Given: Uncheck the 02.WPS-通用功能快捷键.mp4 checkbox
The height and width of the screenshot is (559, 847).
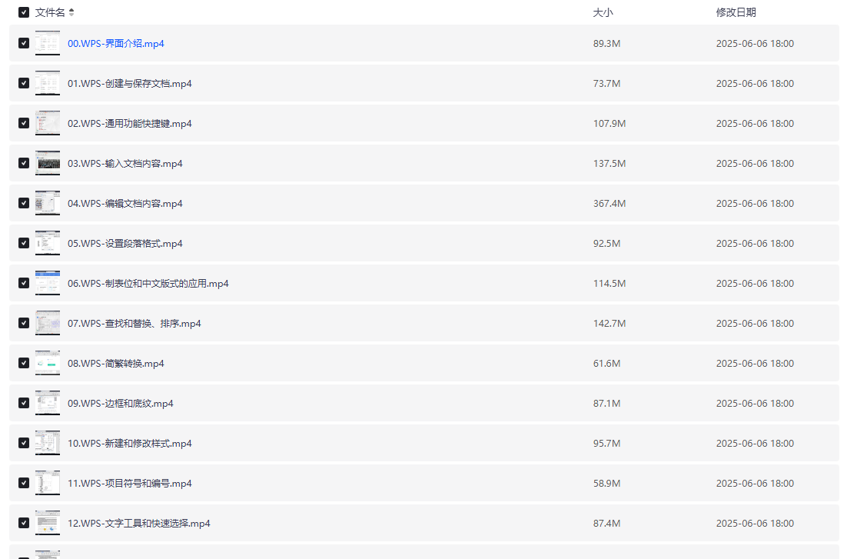Looking at the screenshot, I should pos(24,123).
